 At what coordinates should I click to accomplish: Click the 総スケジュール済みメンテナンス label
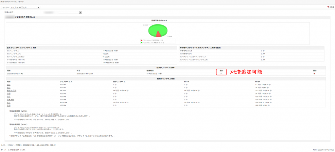[x=193, y=57]
